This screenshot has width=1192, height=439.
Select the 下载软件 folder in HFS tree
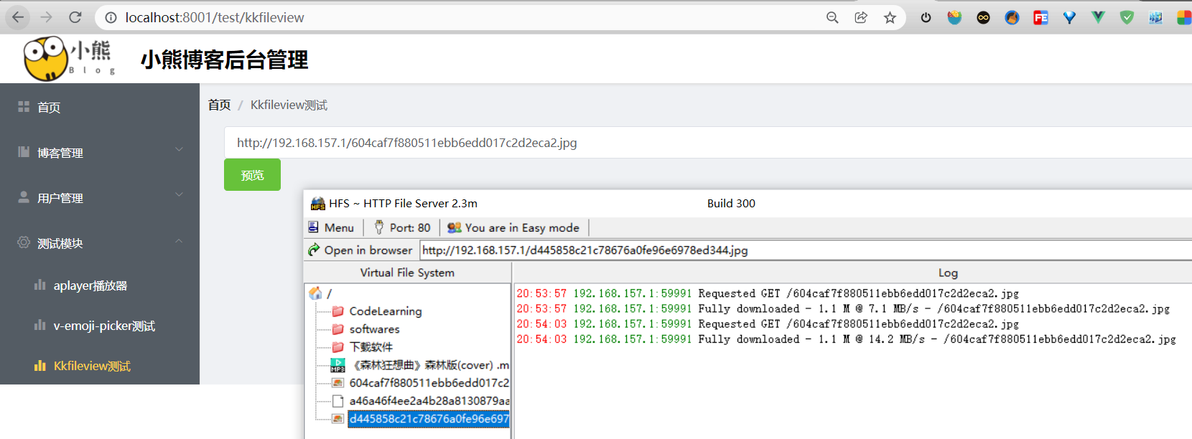click(371, 347)
